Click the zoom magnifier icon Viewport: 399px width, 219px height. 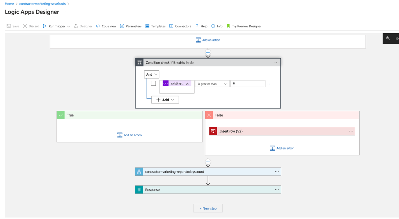[x=388, y=38]
